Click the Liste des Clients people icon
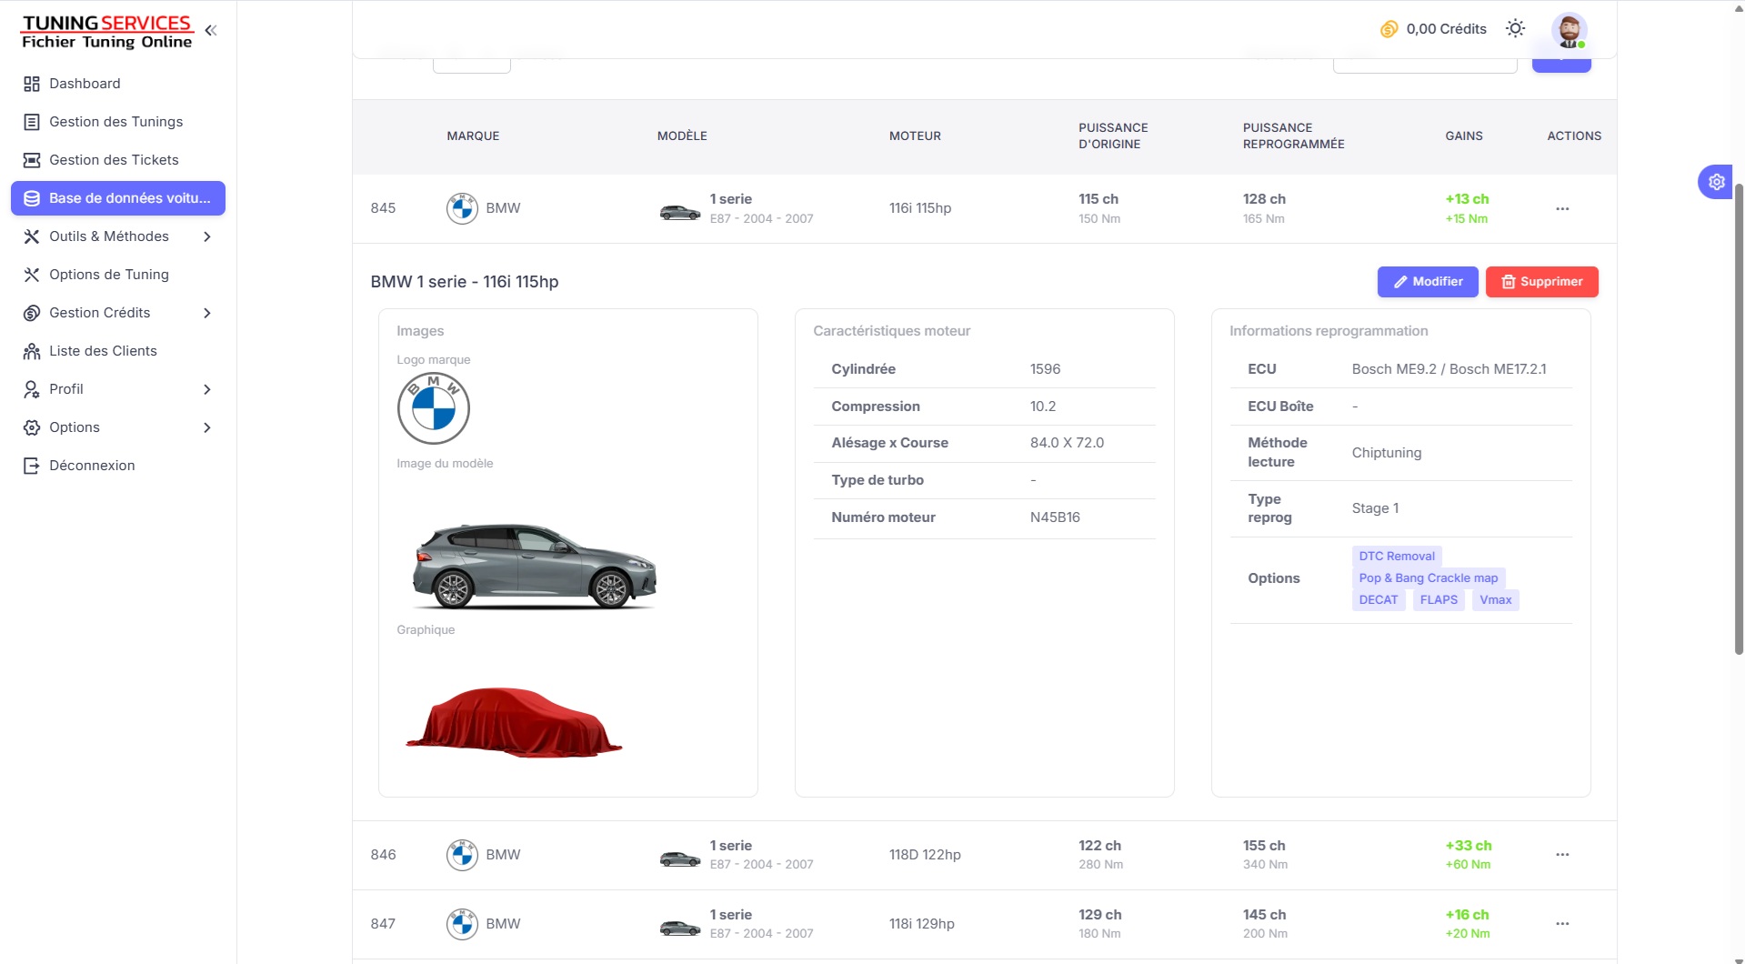Screen dimensions: 1745x964 (x=32, y=351)
